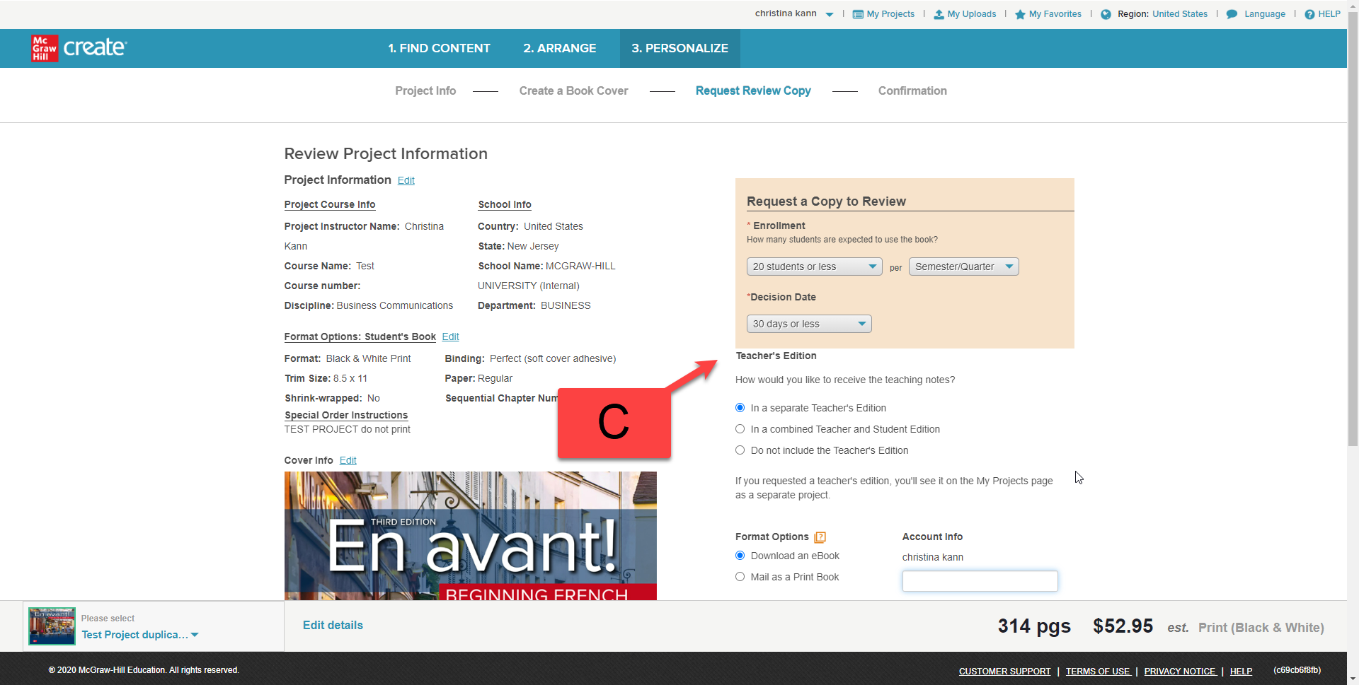Open the '30 days or less' decision dropdown
This screenshot has height=685, width=1359.
coord(809,324)
